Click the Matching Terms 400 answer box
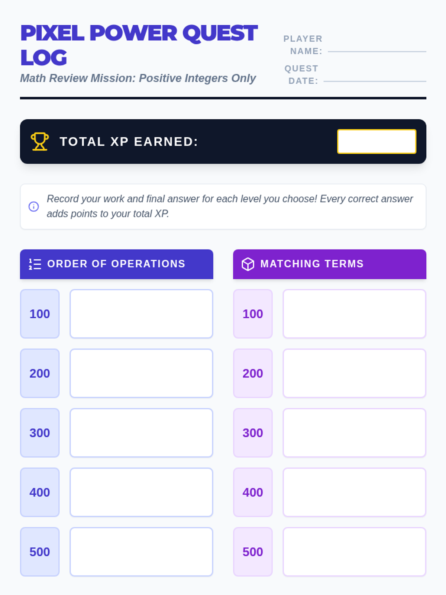This screenshot has height=595, width=446. tap(354, 492)
